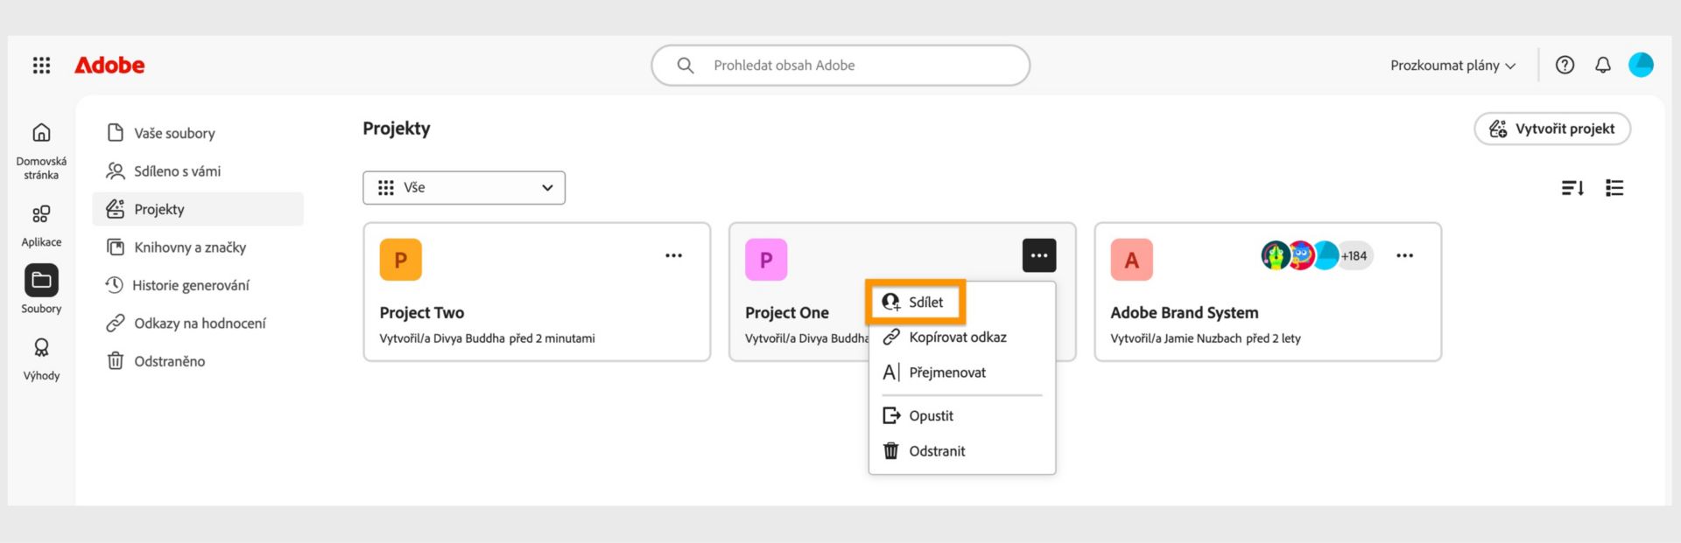Open the Project Two card title
The image size is (1681, 543).
coord(422,313)
